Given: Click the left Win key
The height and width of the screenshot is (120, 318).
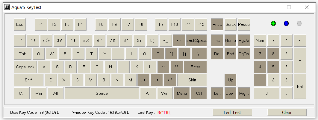Looking at the screenshot, I should tap(38, 93).
